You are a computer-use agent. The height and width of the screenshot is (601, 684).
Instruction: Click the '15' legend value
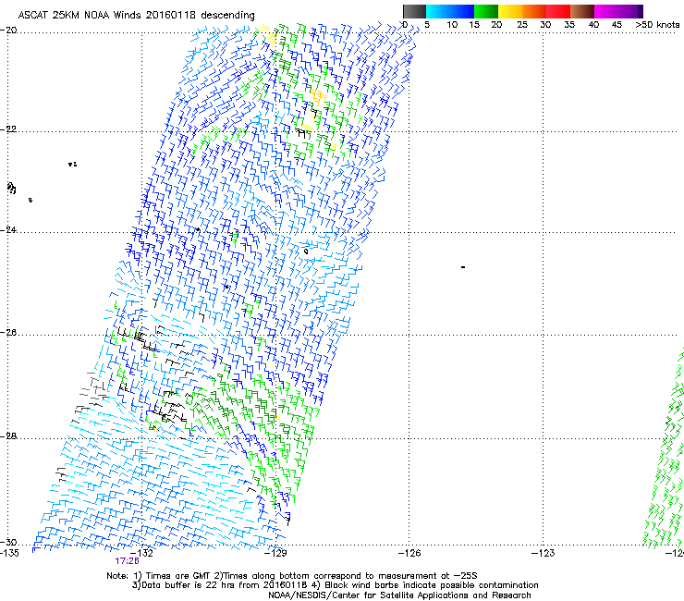(x=474, y=25)
